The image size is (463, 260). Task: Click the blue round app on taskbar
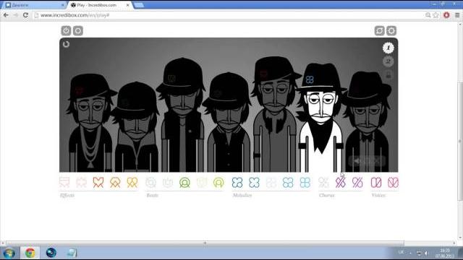51,253
